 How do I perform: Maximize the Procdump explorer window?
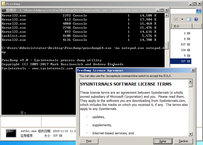point(195,4)
